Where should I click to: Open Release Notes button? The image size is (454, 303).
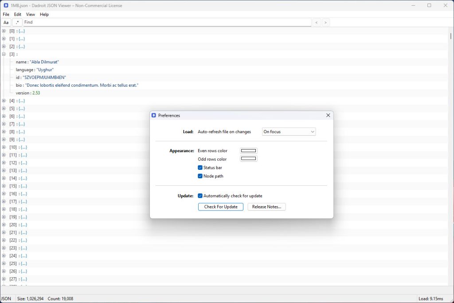266,207
